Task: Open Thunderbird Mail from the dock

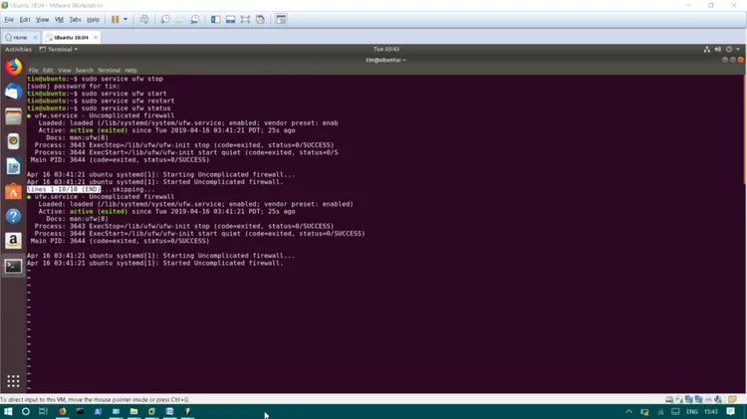Action: pos(13,92)
